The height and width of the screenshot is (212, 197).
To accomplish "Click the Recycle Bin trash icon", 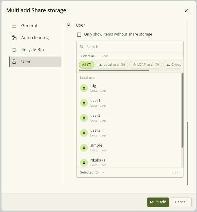I will pyautogui.click(x=14, y=50).
